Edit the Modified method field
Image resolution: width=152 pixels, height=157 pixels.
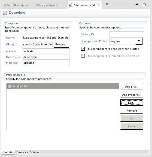[x=46, y=63]
